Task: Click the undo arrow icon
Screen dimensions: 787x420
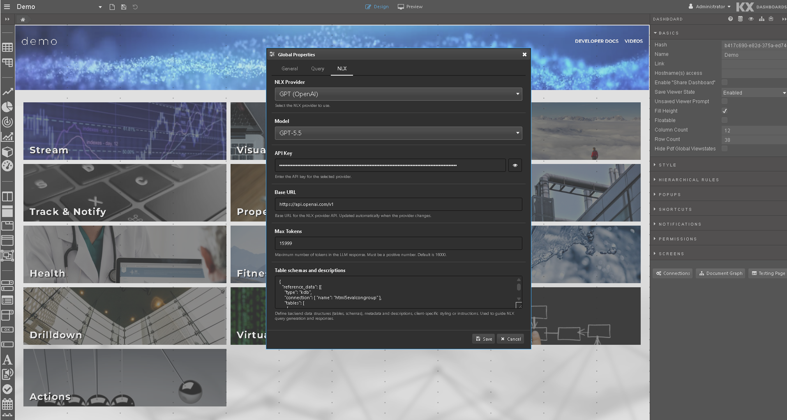Action: (x=135, y=7)
